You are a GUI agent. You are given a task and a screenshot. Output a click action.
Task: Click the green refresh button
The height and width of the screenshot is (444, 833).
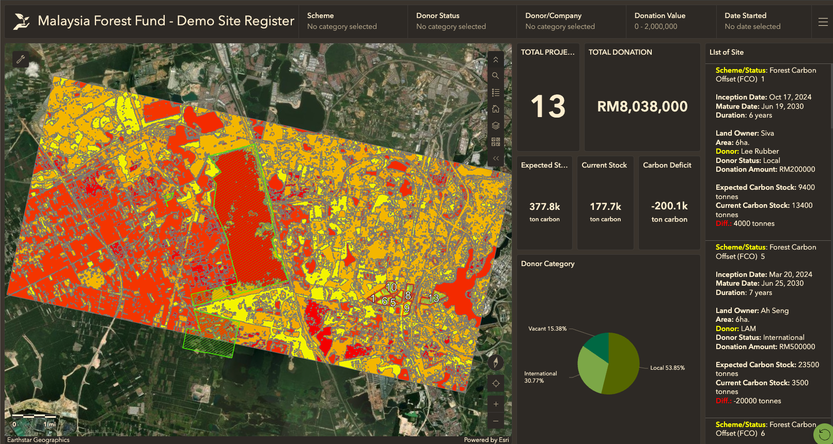pyautogui.click(x=824, y=435)
